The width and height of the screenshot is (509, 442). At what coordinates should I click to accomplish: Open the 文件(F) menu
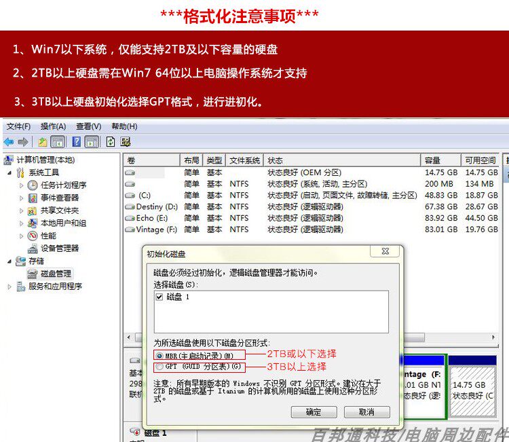(x=18, y=126)
